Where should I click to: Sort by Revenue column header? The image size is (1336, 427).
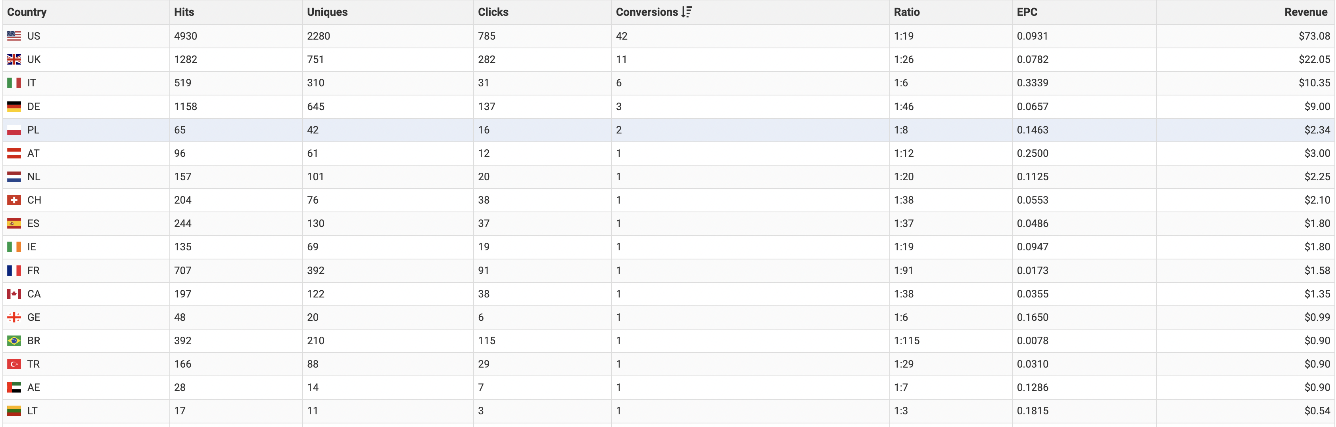tap(1305, 12)
